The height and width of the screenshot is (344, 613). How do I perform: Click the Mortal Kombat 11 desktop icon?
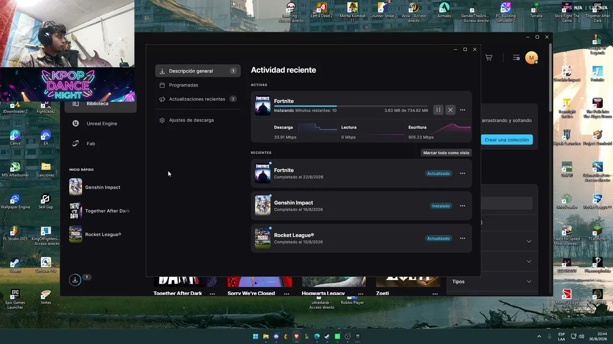click(352, 11)
